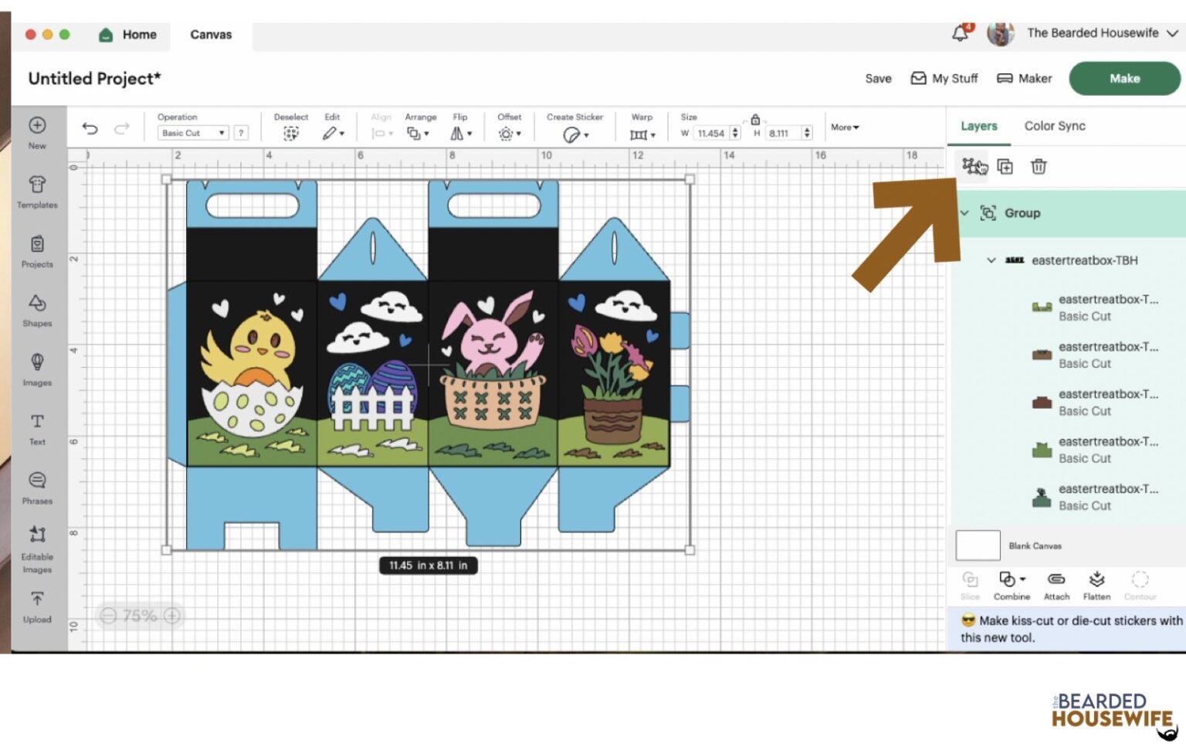Screen dimensions: 1186x754
Task: Open the Shapes panel
Action: [37, 311]
